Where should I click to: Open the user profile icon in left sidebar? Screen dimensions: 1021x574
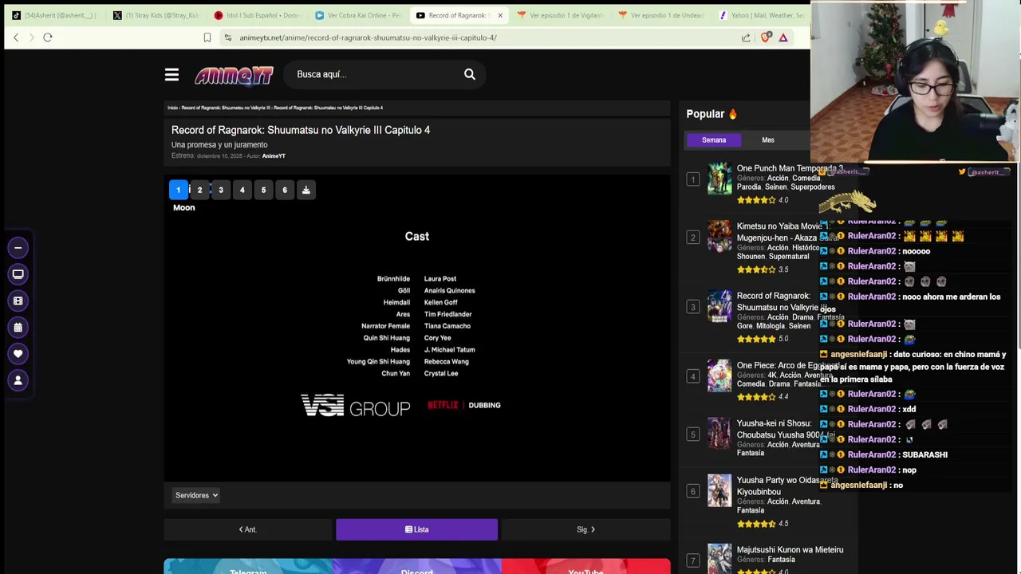click(x=18, y=380)
